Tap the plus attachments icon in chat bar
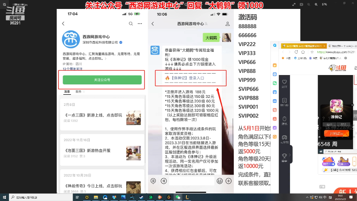Screen dimensions: 357x201 (x=228, y=181)
